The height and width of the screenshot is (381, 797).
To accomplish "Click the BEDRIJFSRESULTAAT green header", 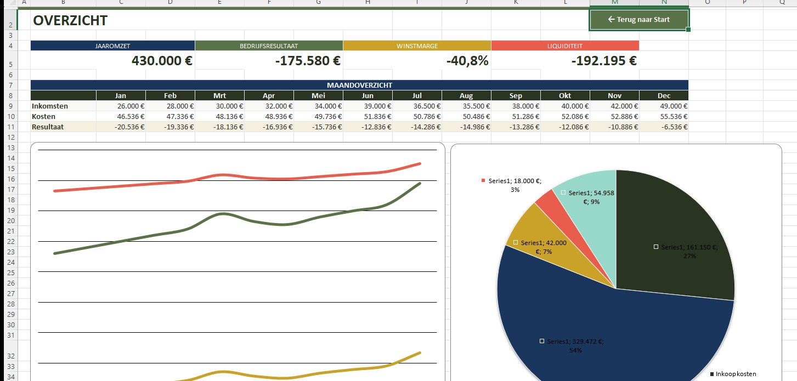I will coord(269,46).
